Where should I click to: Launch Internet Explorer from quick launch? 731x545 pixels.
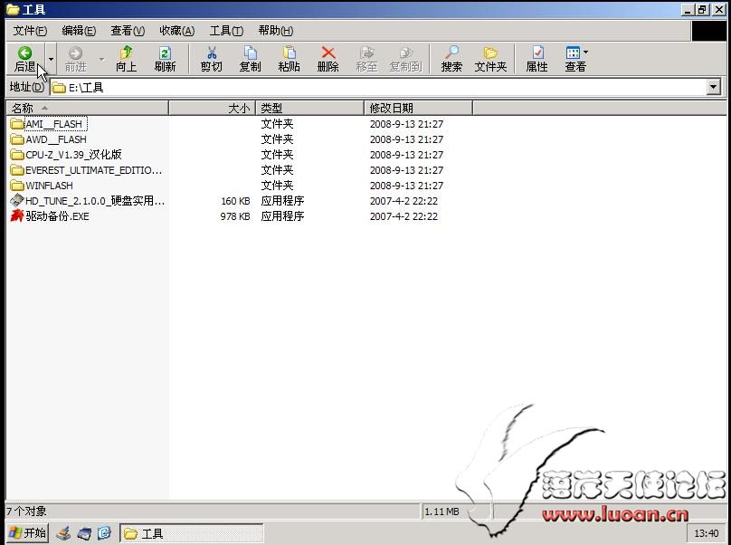[105, 533]
